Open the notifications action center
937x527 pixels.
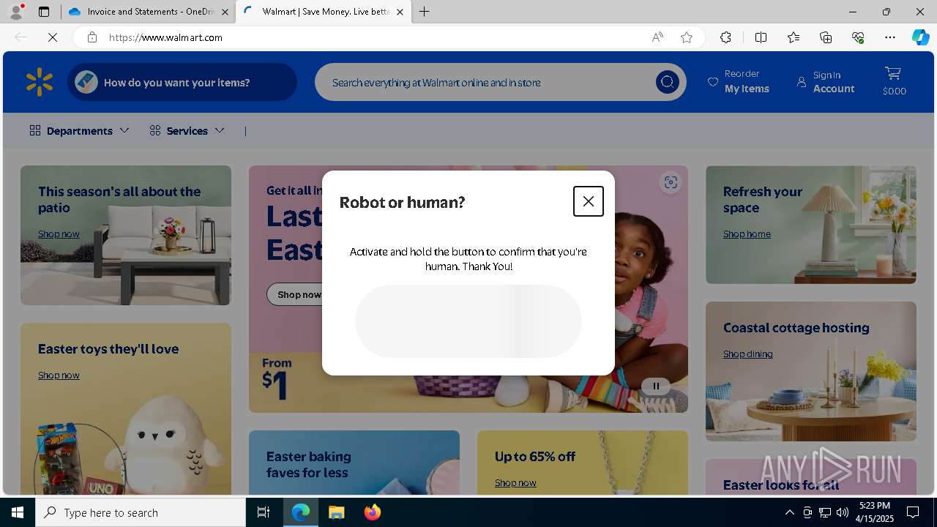click(913, 512)
